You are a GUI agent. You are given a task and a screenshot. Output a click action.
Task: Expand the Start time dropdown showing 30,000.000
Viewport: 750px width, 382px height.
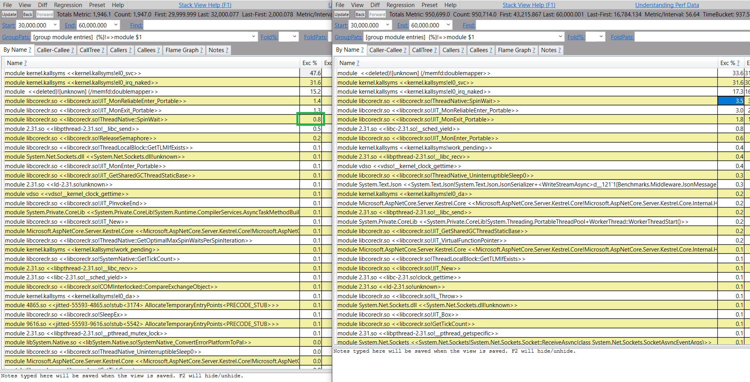tap(54, 25)
